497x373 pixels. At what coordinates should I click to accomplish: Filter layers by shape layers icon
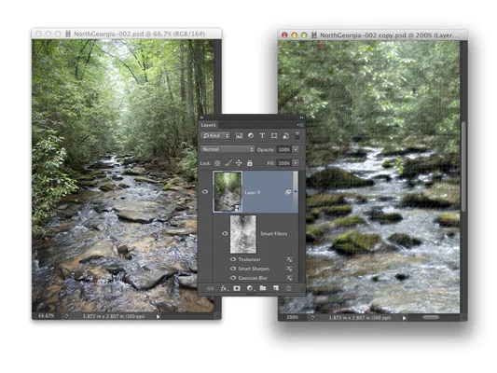coord(274,135)
